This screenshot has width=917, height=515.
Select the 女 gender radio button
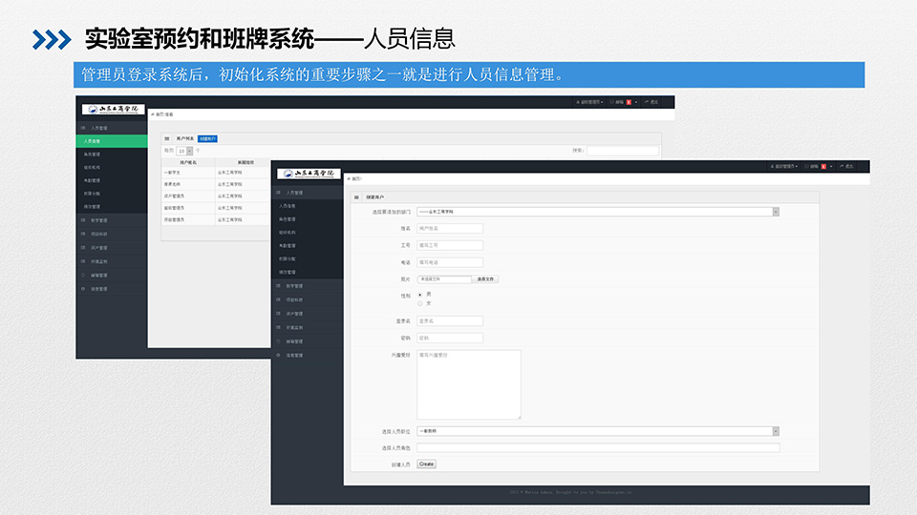point(420,303)
